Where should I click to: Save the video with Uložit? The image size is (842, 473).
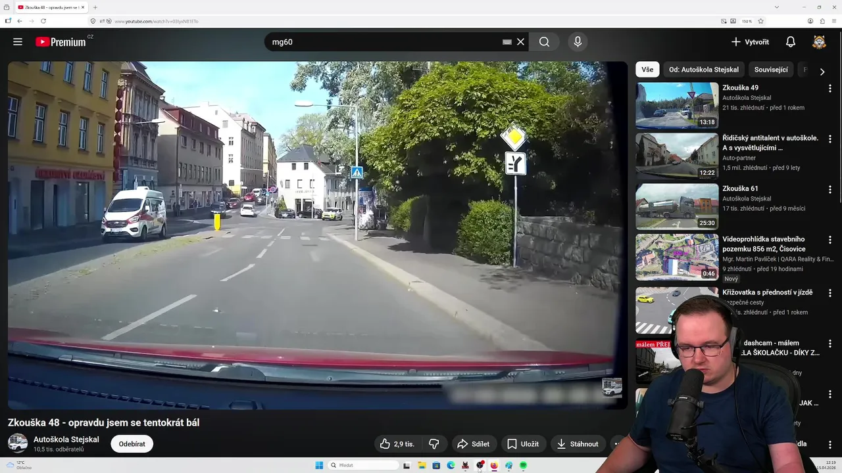(x=524, y=444)
